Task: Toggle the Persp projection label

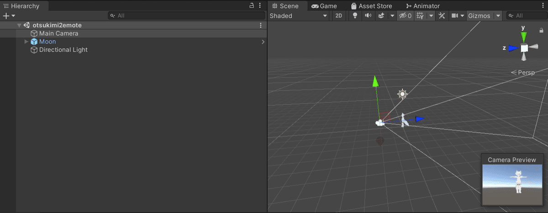Action: point(523,73)
